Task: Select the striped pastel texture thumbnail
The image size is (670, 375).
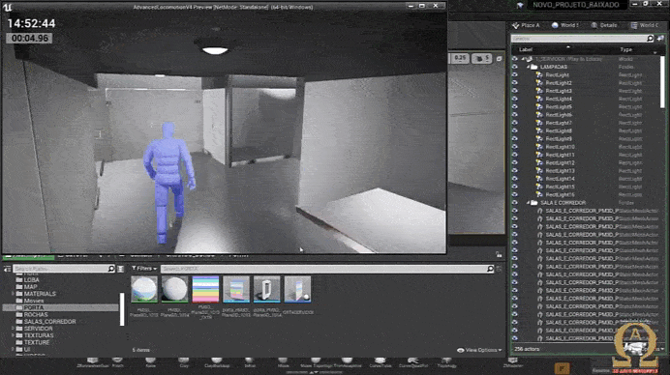Action: (x=205, y=289)
